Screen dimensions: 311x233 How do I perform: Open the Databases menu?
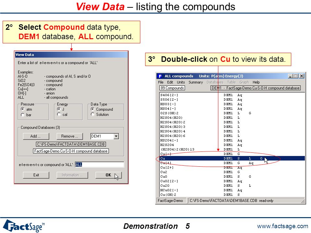(x=215, y=82)
